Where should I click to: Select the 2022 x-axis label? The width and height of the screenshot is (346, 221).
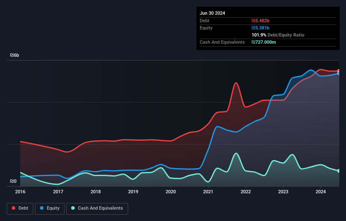246,192
